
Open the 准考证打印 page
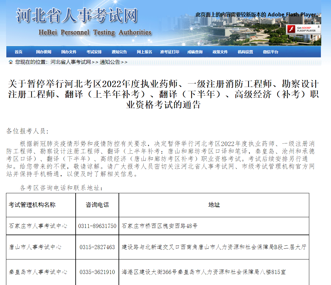click(170, 52)
